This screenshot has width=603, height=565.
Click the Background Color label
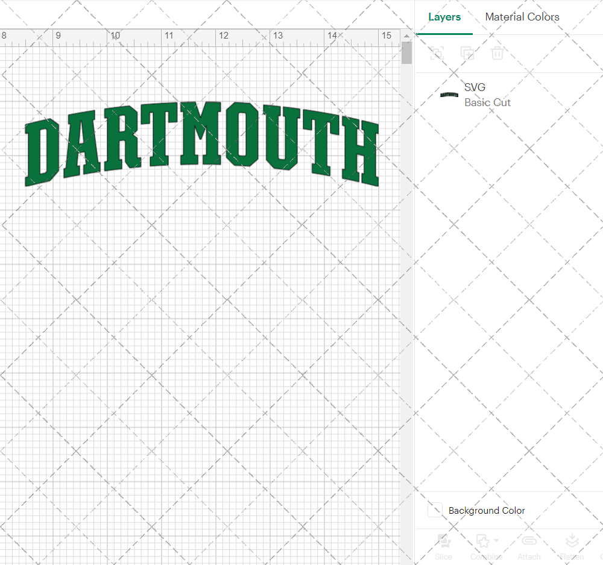(487, 510)
